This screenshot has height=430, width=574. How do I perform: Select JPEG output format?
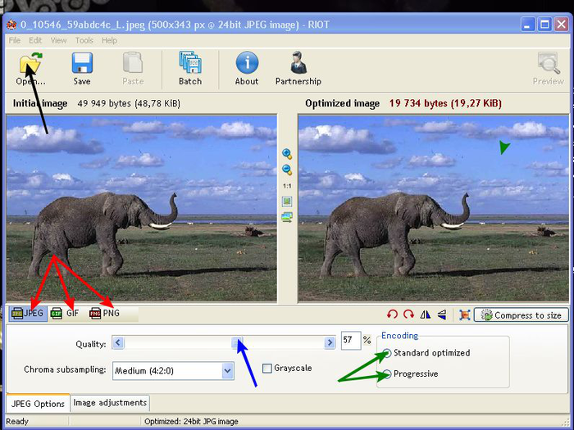[x=28, y=314]
